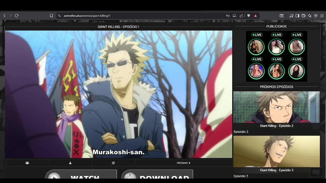Go back with the browser back arrow
This screenshot has width=326, height=183.
point(4,16)
